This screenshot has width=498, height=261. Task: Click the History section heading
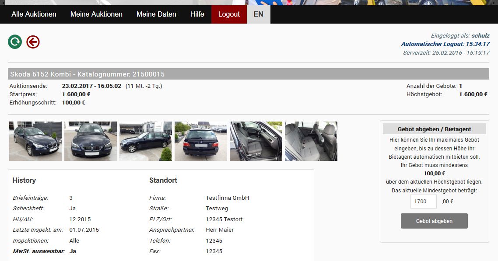click(24, 181)
